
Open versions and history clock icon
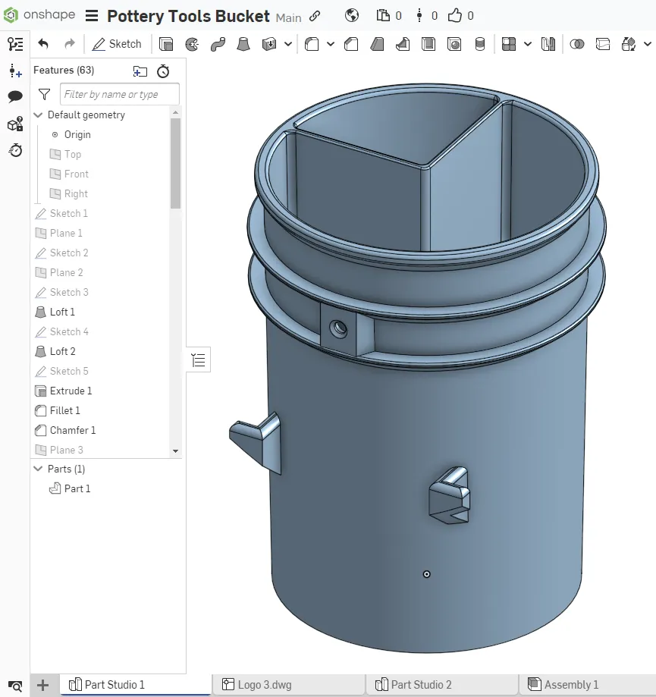15,150
